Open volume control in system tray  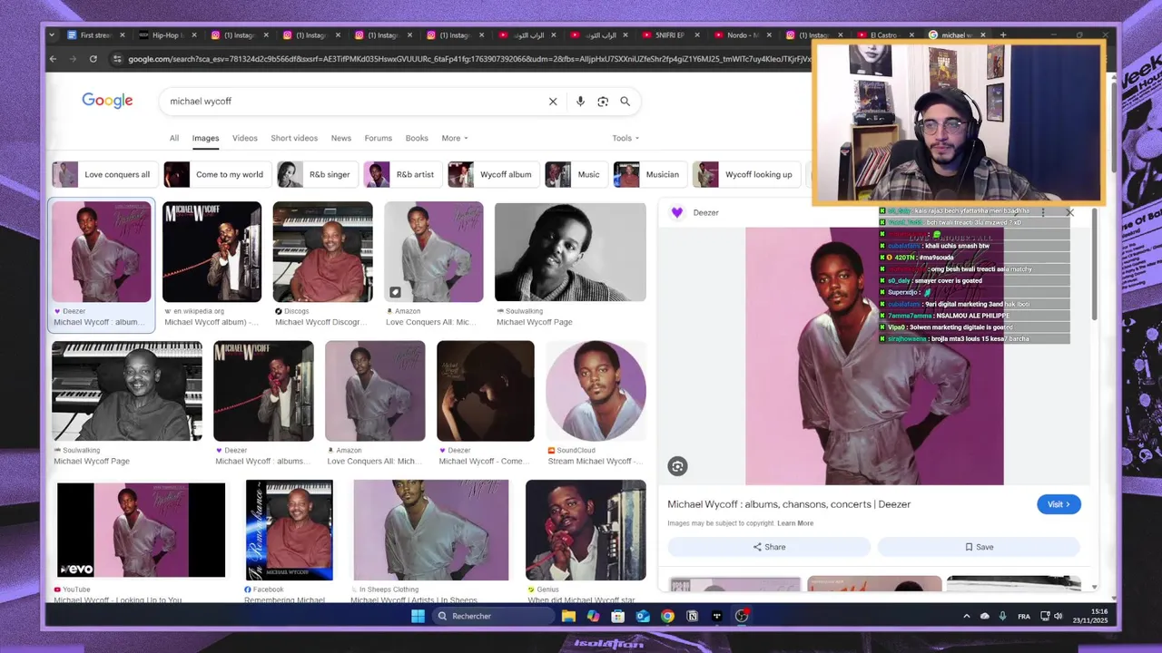click(1058, 616)
